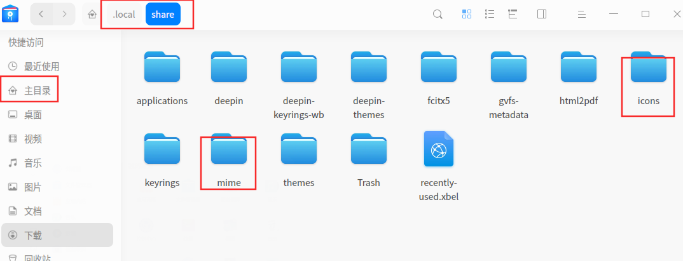Screen dimensions: 683x261
Task: Click the document icon beside 文档
Action: (13, 211)
